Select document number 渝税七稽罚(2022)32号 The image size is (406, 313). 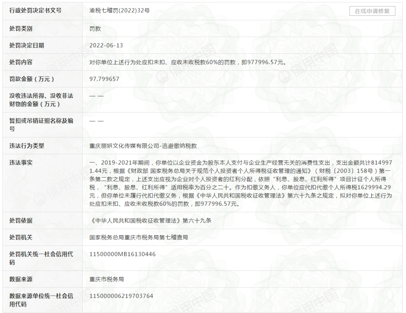point(120,11)
